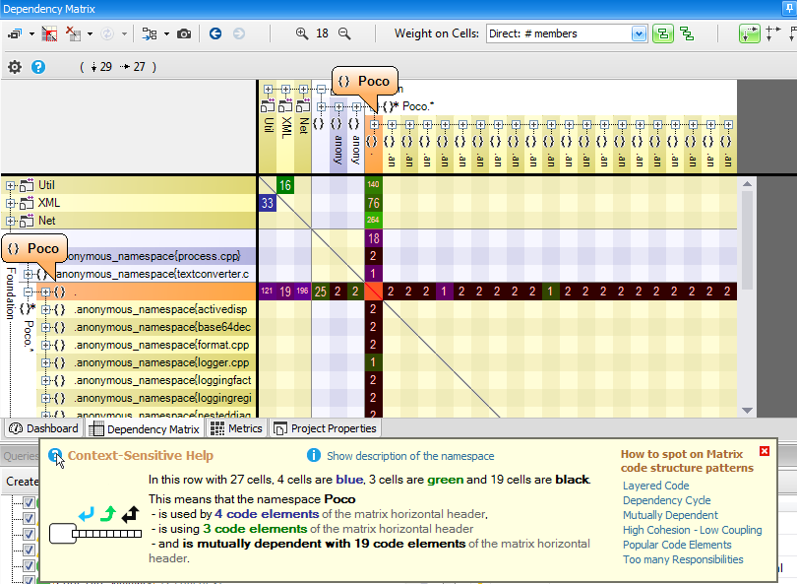Zoom in the matrix with magnifier plus
Image resolution: width=797 pixels, height=584 pixels.
pos(301,33)
